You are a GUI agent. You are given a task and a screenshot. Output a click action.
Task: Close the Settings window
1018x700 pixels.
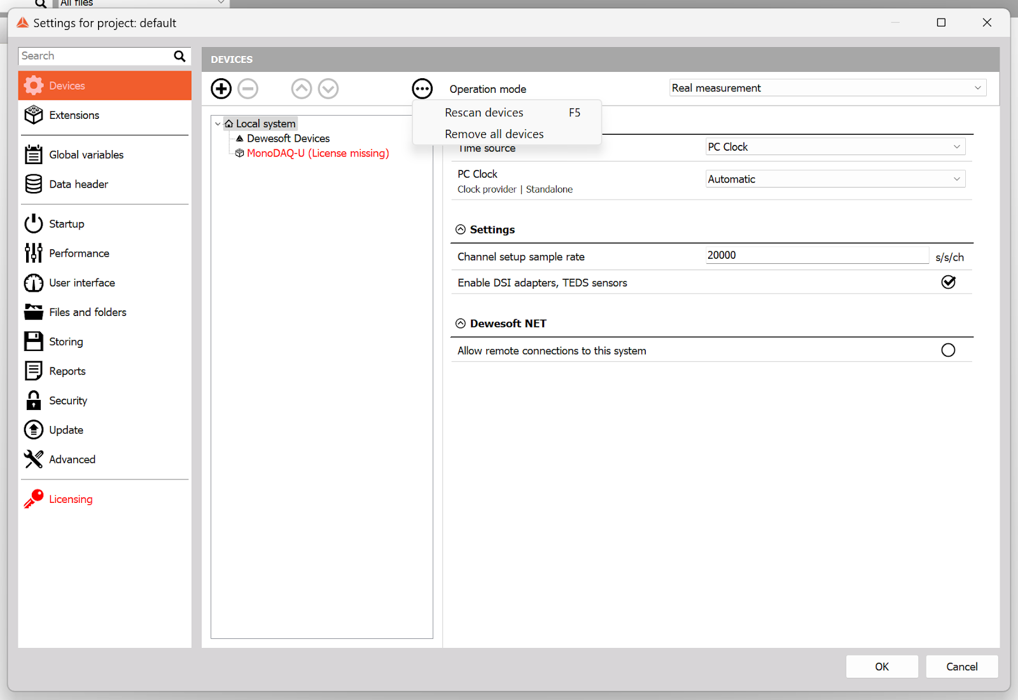point(987,23)
